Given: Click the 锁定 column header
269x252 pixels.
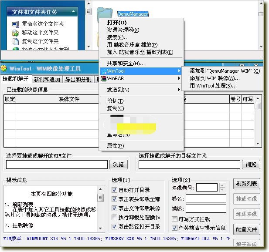Looking at the screenshot, I should [10, 99].
